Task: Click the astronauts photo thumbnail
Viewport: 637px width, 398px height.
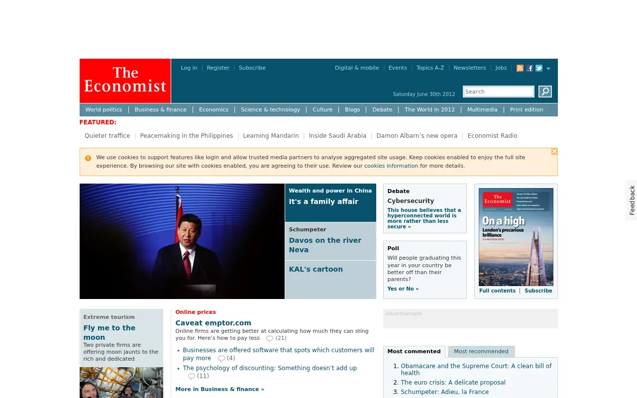Action: [x=121, y=383]
